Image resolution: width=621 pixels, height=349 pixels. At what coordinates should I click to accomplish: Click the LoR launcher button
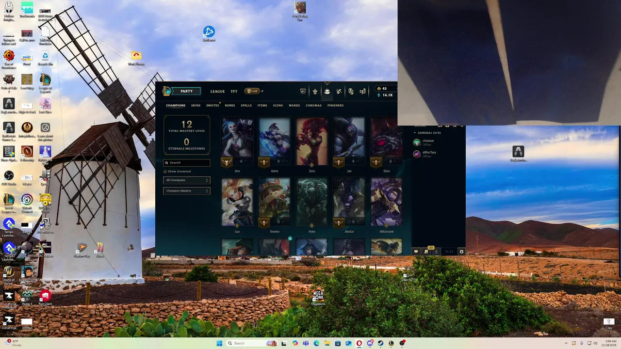[252, 91]
